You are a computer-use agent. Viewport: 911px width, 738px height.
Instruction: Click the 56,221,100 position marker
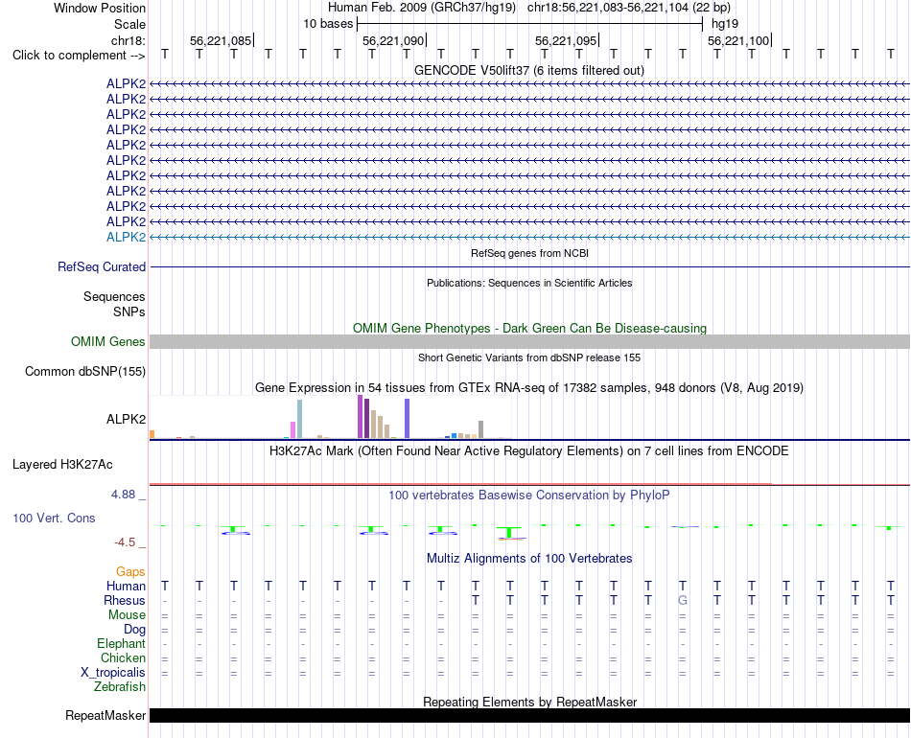click(x=738, y=40)
